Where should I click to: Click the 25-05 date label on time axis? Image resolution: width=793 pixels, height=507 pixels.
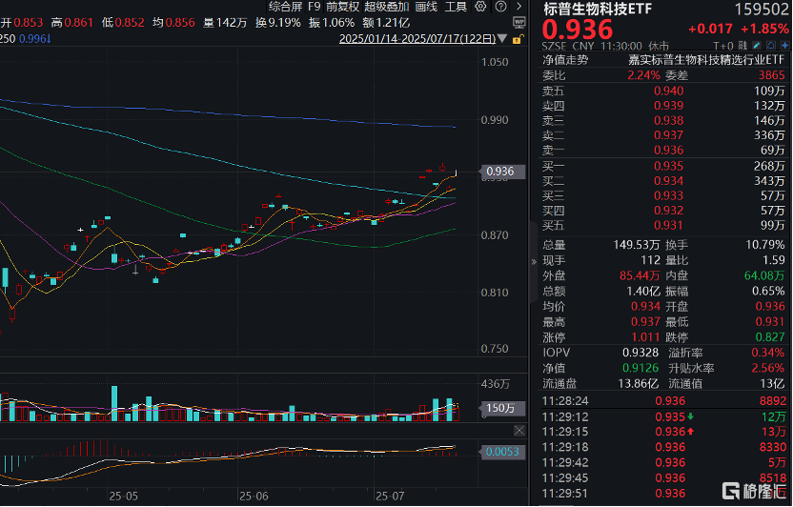[123, 496]
